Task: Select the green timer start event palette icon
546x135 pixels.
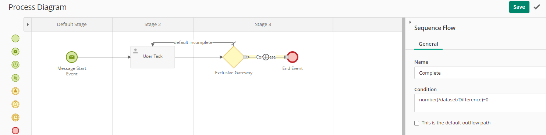Action: [x=15, y=65]
